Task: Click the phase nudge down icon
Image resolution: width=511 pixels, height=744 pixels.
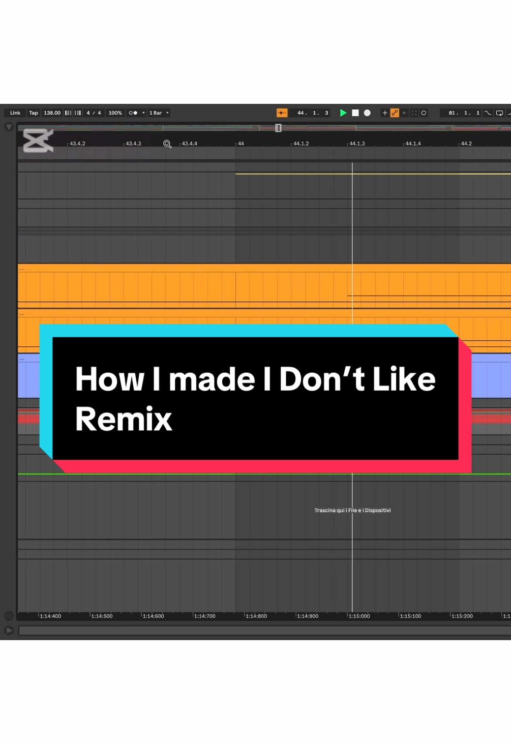Action: pos(68,113)
